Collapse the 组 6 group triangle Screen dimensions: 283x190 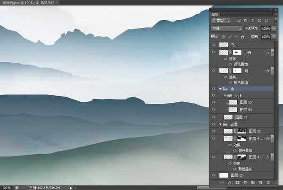pyautogui.click(x=225, y=95)
